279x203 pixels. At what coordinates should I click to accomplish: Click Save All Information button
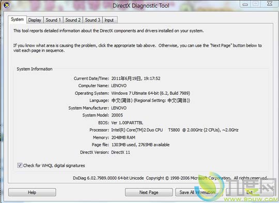point(199,192)
